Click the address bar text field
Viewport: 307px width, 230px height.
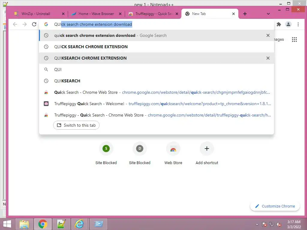tap(156, 24)
